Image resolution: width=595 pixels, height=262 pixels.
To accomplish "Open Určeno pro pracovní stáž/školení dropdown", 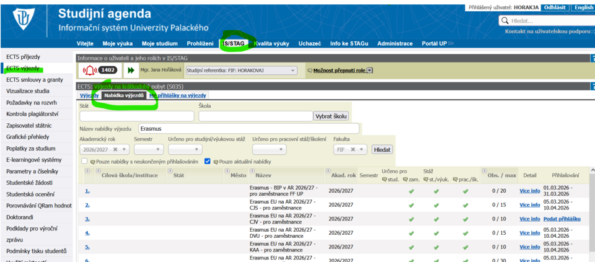I will click(269, 149).
